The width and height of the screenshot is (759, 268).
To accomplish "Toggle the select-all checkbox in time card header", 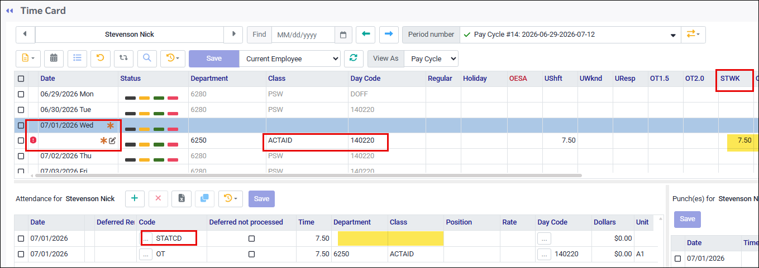I will click(x=21, y=79).
